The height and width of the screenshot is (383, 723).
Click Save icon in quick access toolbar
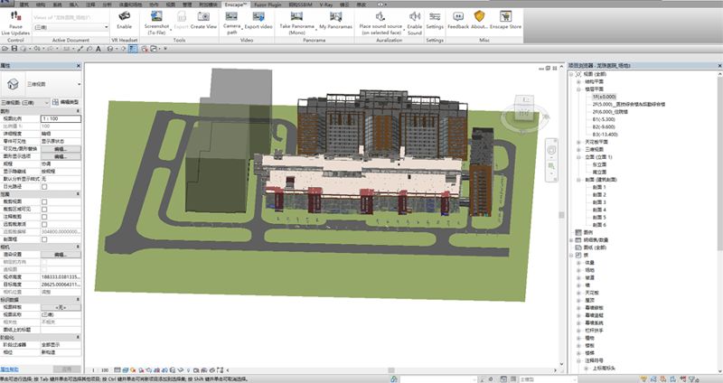(x=14, y=49)
